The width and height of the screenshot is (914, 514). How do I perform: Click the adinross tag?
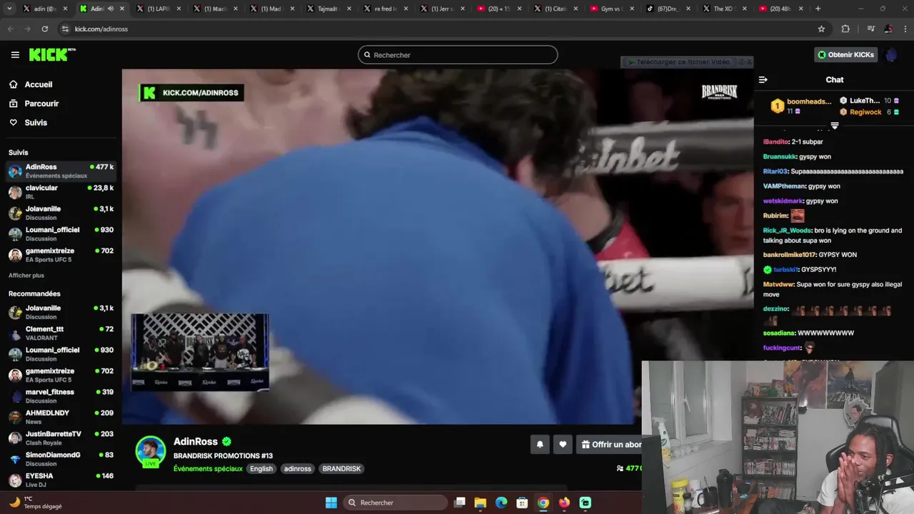(298, 469)
